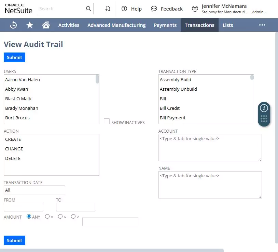Select CREATE in Action list

[52, 139]
